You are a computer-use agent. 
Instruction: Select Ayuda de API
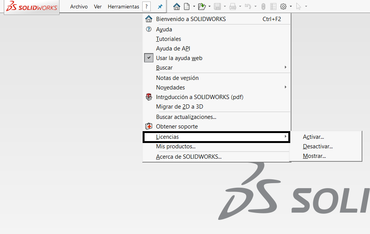[216, 49]
